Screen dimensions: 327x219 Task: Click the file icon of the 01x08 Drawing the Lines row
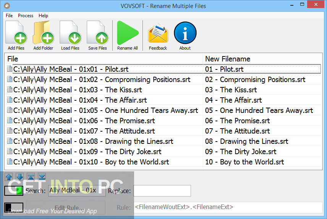click(x=10, y=141)
